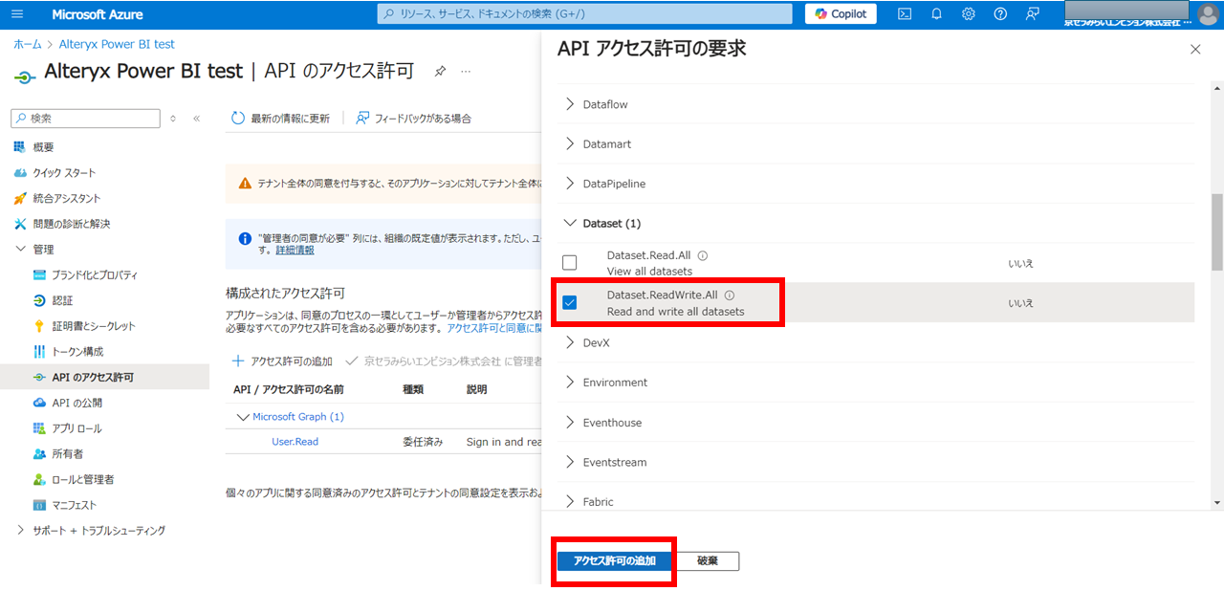Enable the Dataset.Read.All checkbox

click(x=570, y=263)
